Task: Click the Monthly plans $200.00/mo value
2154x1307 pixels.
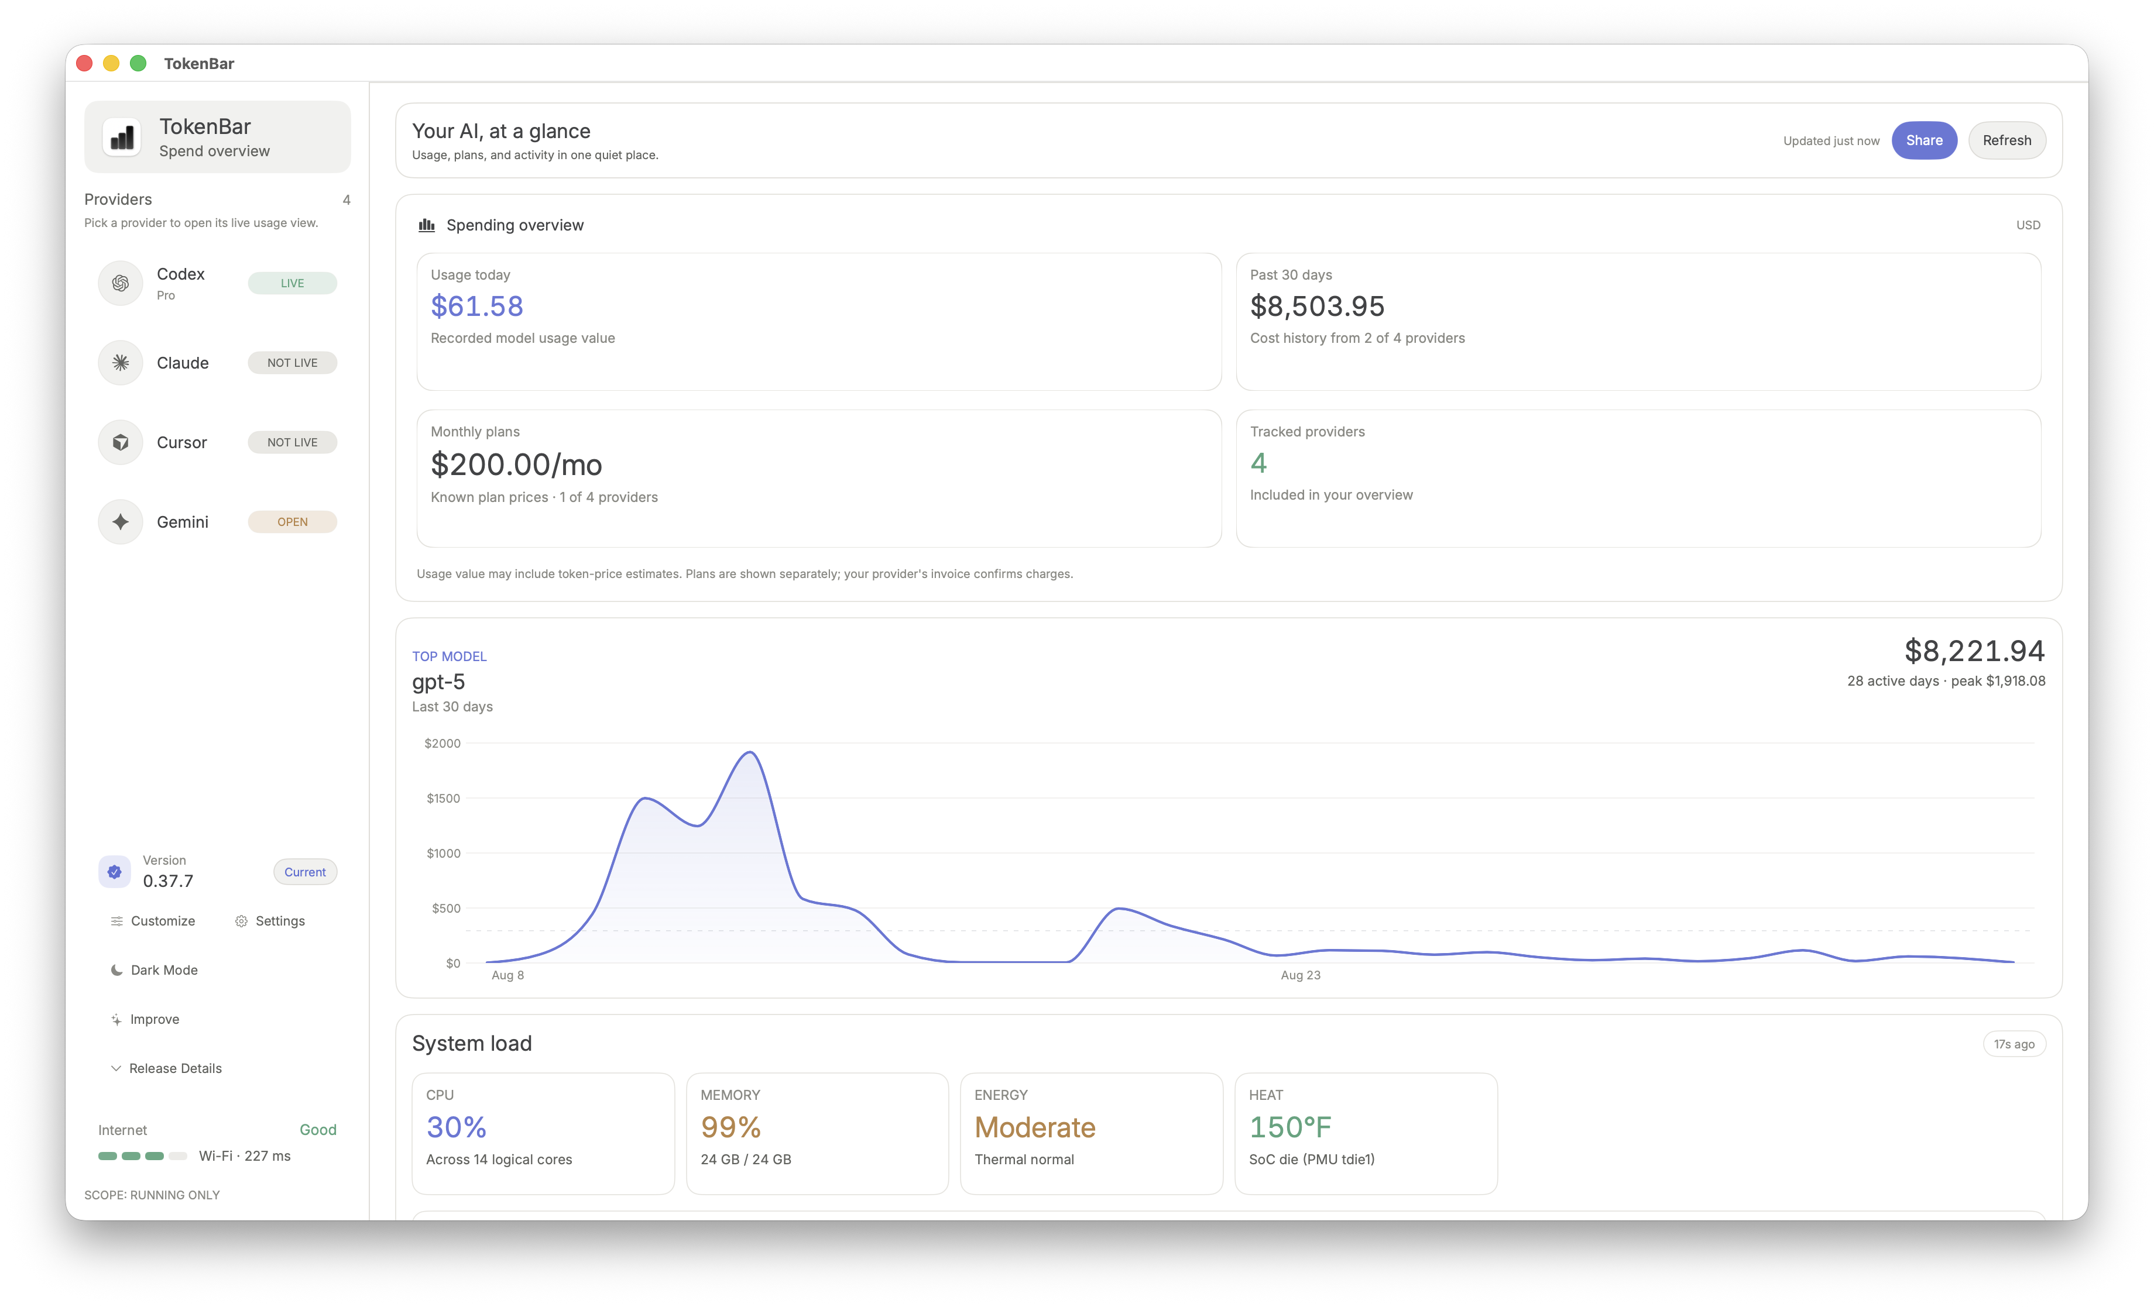Action: click(x=516, y=464)
